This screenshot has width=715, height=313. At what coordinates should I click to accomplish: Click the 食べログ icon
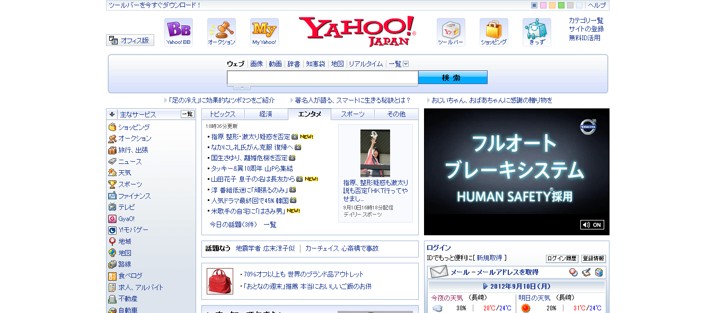pyautogui.click(x=112, y=276)
